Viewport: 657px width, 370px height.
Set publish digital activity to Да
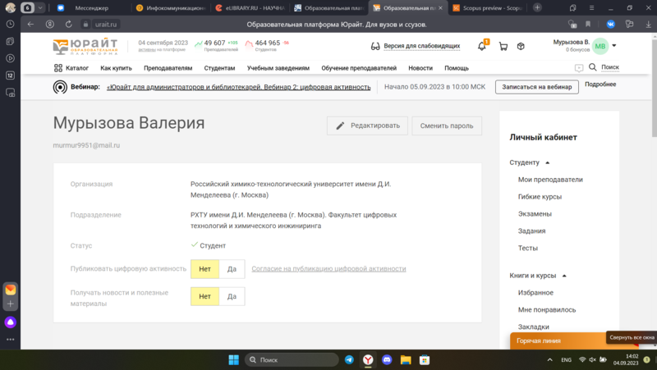pyautogui.click(x=232, y=269)
